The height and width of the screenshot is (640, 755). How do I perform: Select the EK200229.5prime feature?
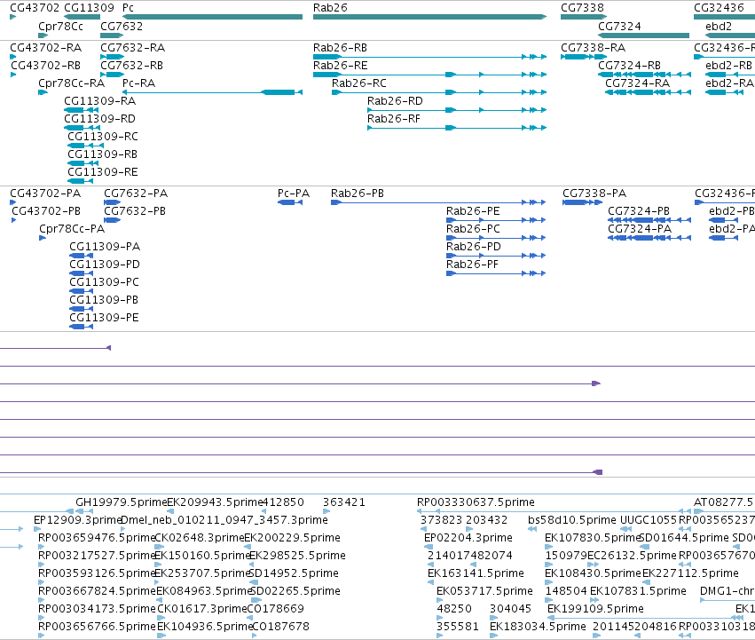tap(292, 538)
